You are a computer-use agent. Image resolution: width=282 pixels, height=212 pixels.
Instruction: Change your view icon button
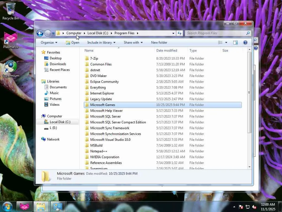click(220, 43)
